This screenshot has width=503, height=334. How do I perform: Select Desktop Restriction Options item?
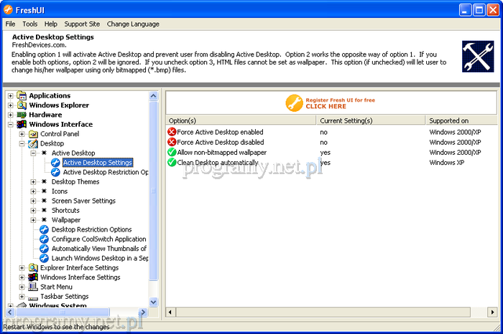click(x=91, y=229)
